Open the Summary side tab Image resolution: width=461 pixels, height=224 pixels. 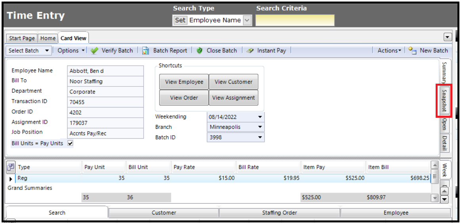[444, 73]
